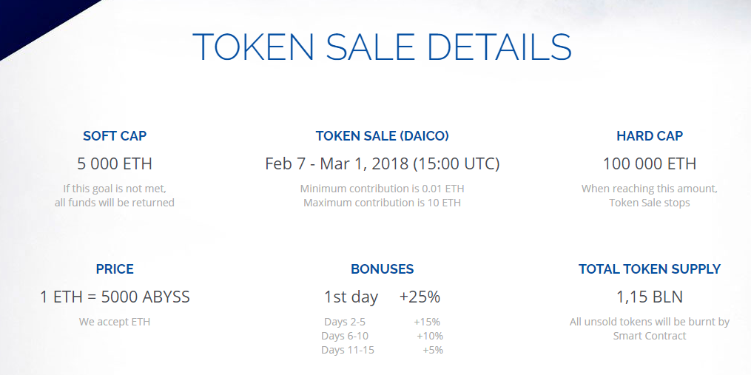Click the HARD CAP heading
Screen dimensions: 751x375
650,136
